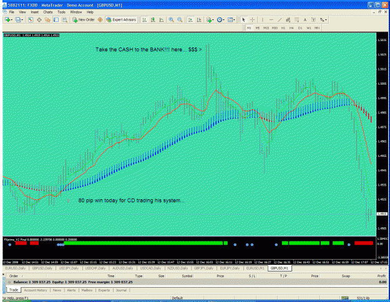
Task: Select the equidistant channel tool
Action: click(288, 20)
